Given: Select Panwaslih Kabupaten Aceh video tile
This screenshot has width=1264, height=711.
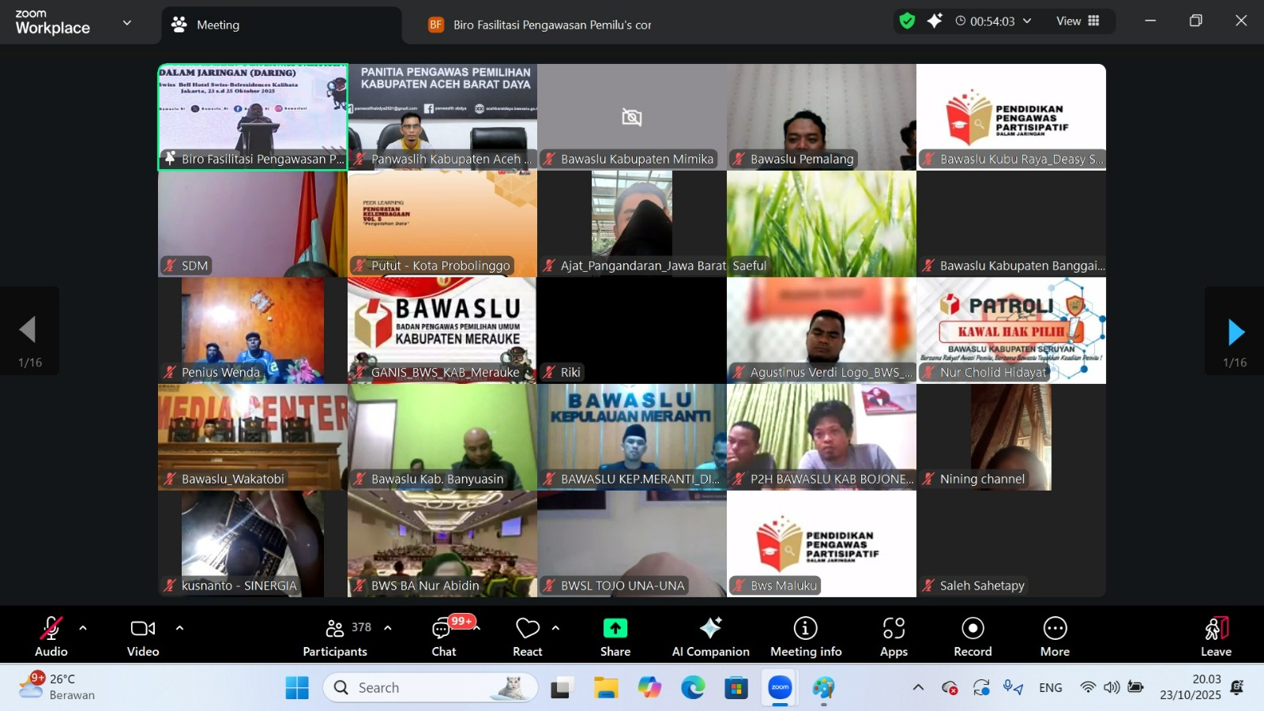Looking at the screenshot, I should (x=442, y=117).
